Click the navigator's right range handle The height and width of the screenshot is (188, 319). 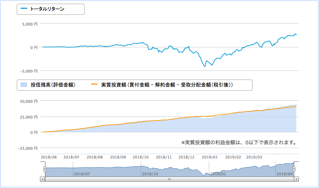click(x=294, y=169)
